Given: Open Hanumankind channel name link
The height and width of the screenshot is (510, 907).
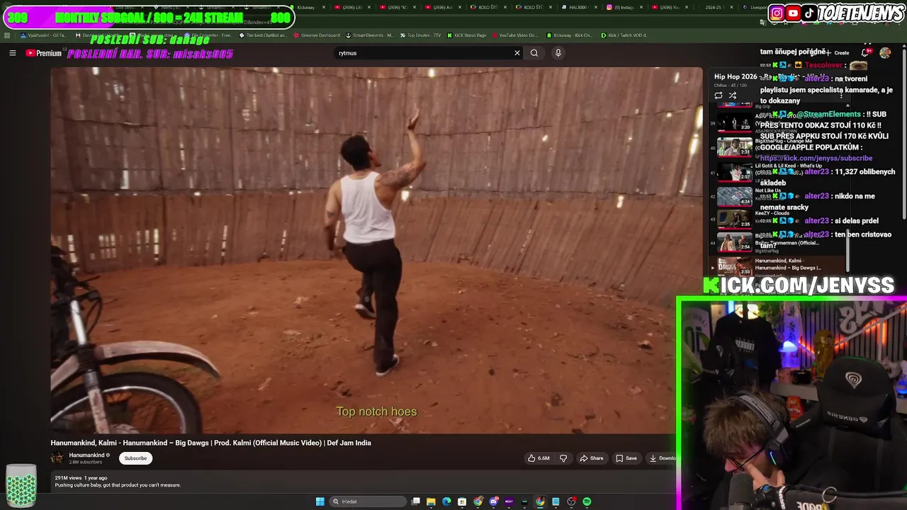Looking at the screenshot, I should pyautogui.click(x=86, y=455).
